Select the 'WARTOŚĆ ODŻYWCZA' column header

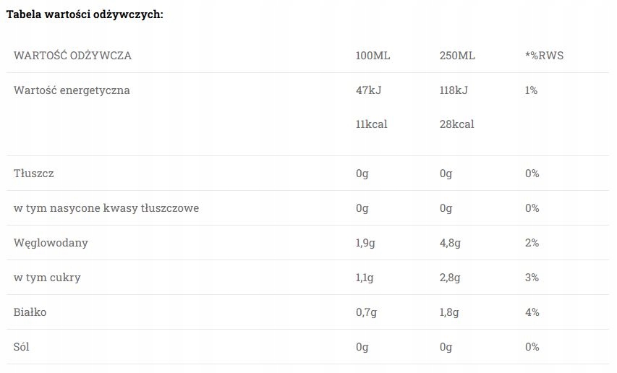point(73,56)
